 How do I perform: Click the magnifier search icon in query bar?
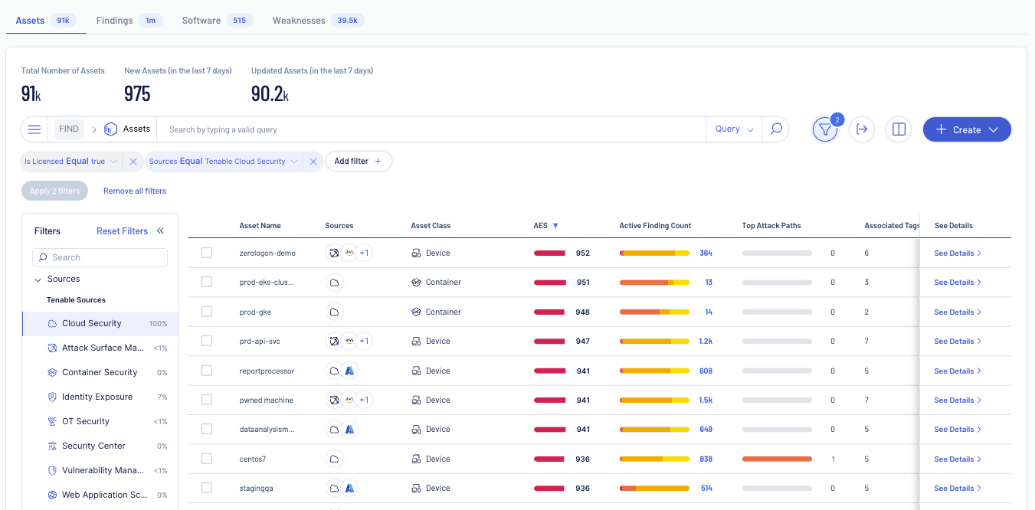coord(776,129)
